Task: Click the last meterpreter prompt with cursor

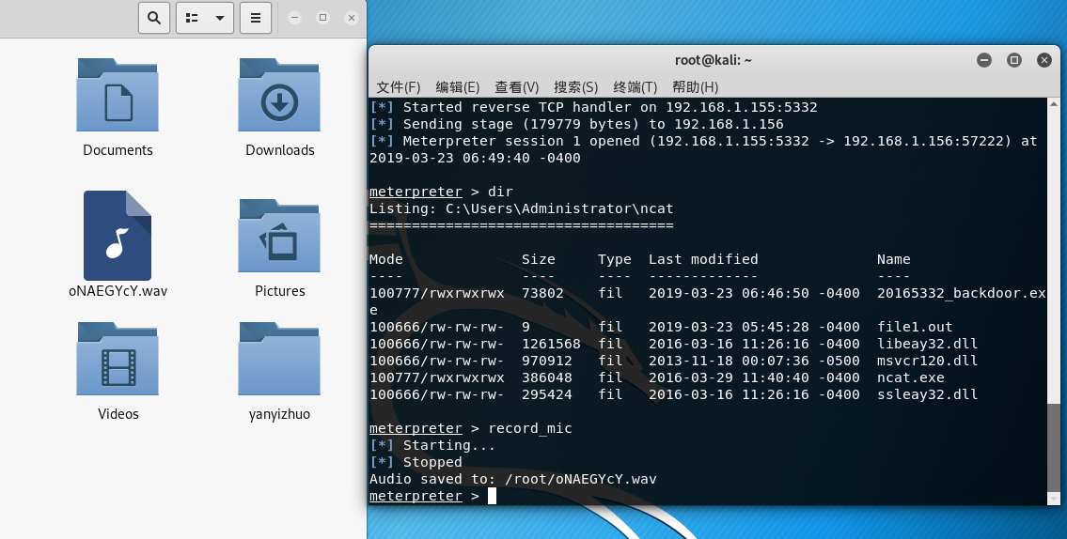Action: tap(432, 496)
